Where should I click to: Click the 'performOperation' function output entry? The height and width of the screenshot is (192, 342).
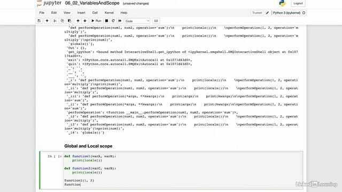[x=152, y=113]
